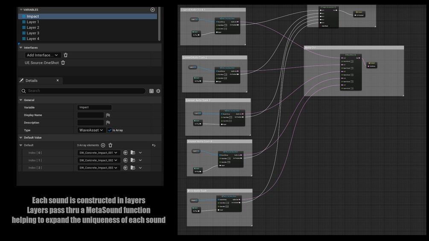Select function node in Layered Audio Track 3

[x=232, y=118]
